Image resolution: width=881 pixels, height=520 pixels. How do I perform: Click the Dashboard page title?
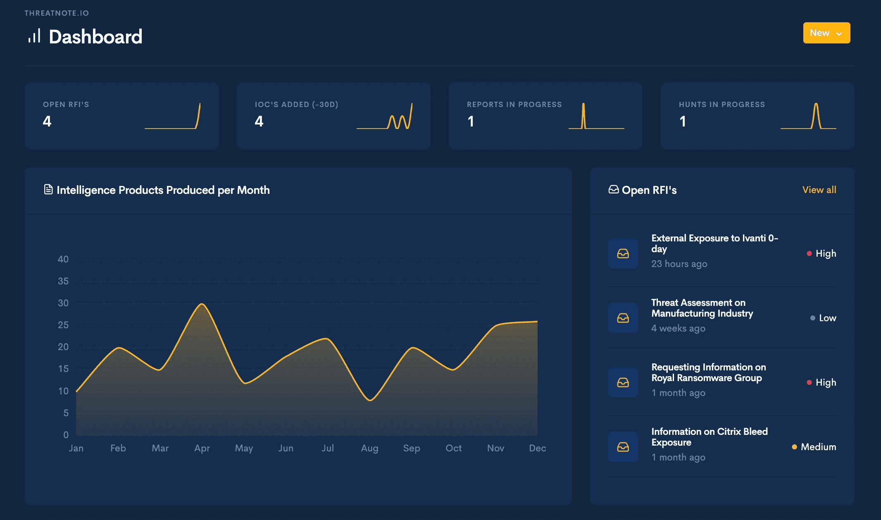point(95,36)
